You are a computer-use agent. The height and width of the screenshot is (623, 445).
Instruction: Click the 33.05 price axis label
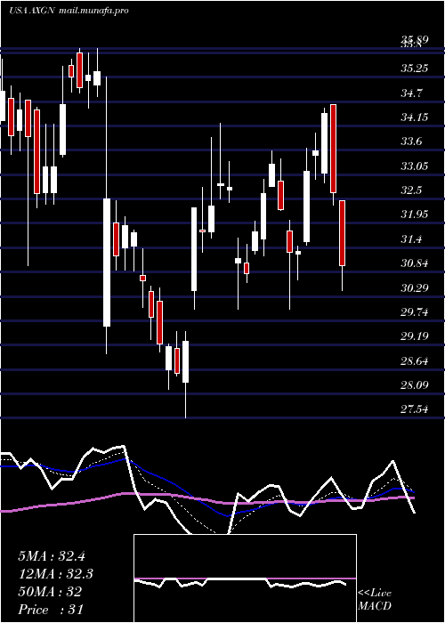point(415,166)
